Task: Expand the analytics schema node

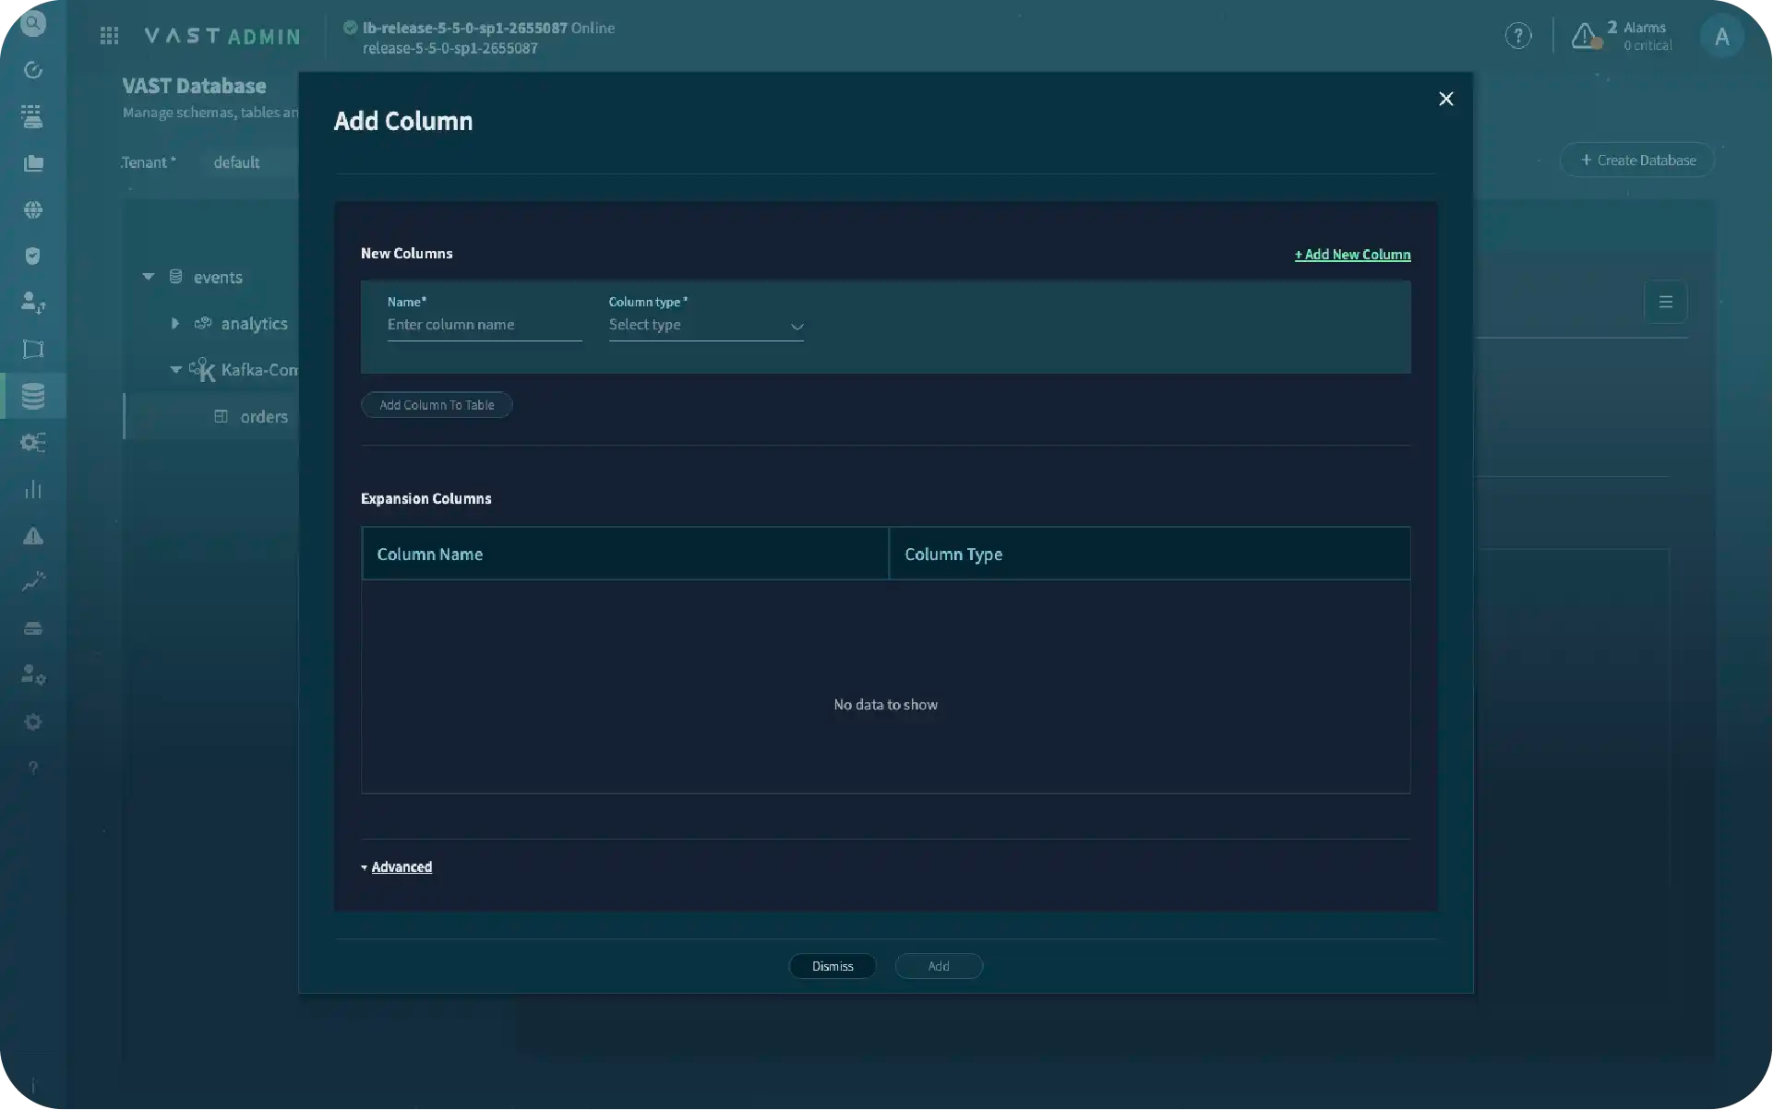Action: pos(175,323)
